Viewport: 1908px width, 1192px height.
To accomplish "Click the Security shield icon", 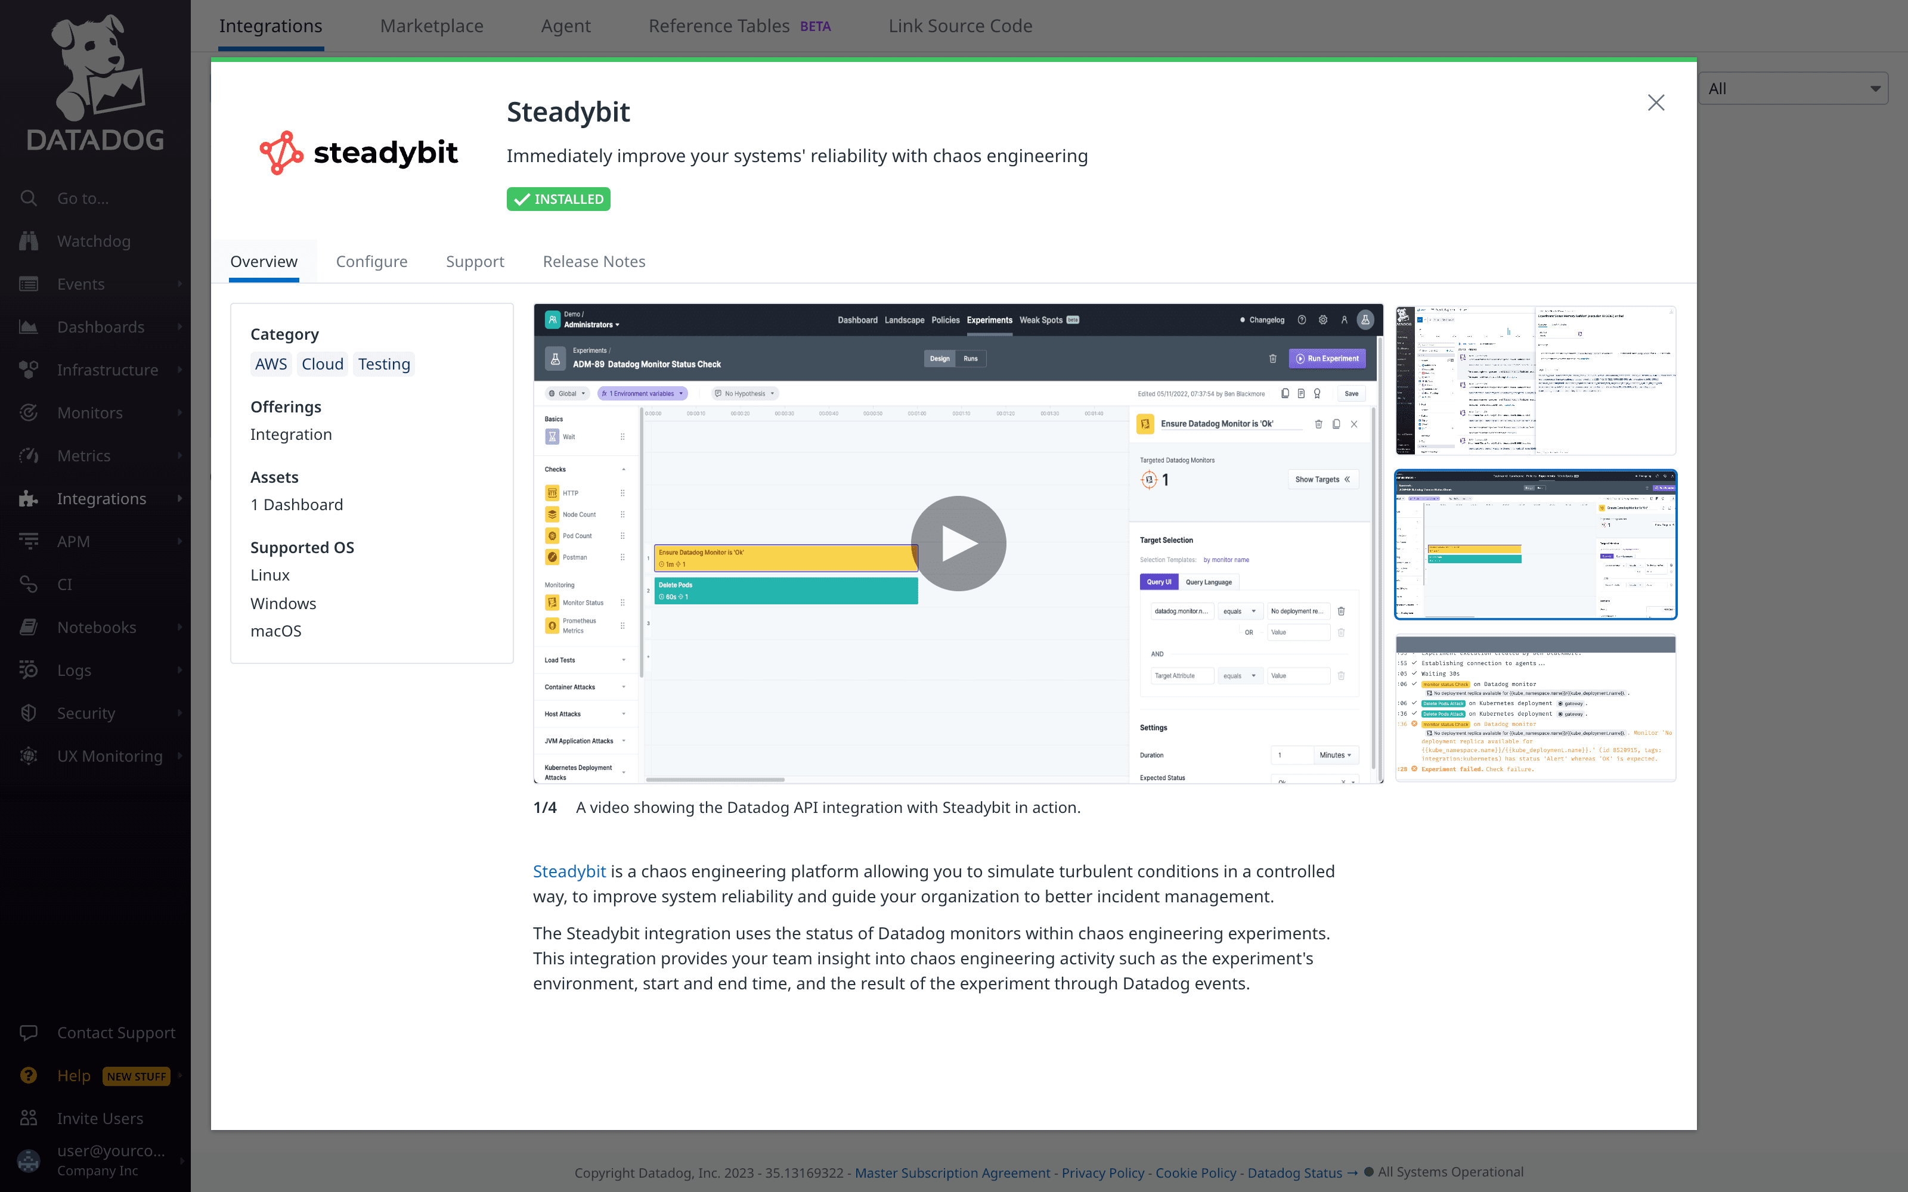I will pos(29,713).
